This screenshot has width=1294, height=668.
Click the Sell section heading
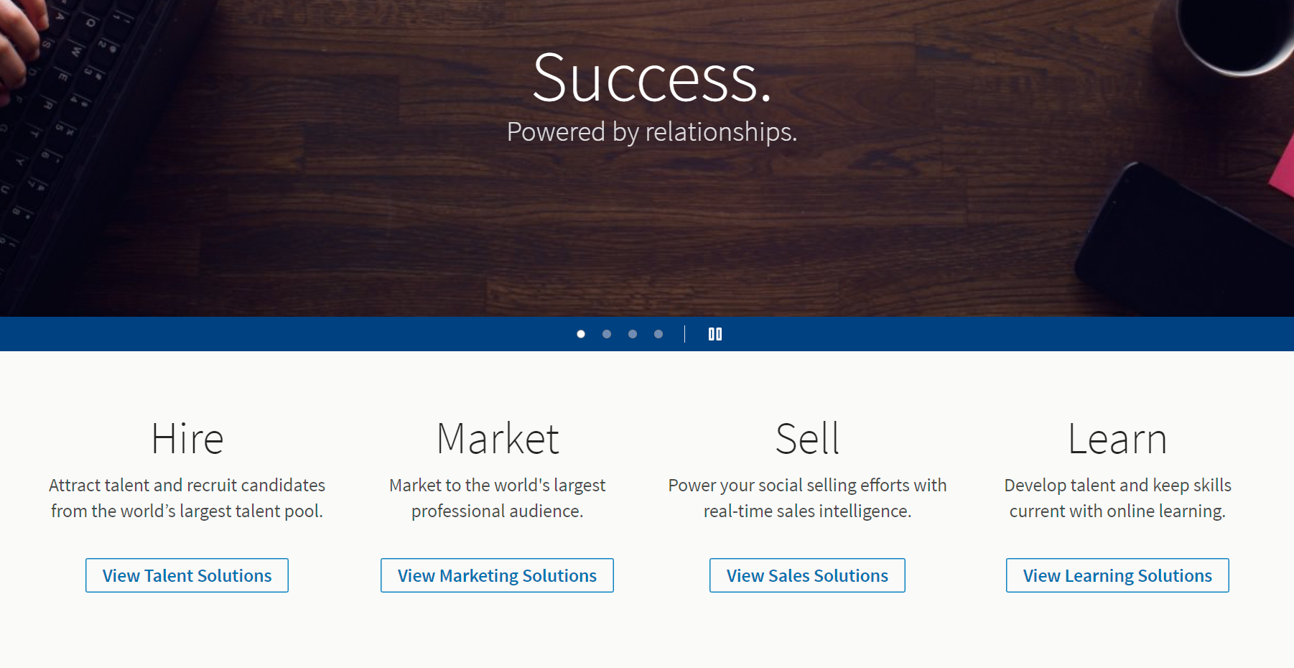click(806, 438)
